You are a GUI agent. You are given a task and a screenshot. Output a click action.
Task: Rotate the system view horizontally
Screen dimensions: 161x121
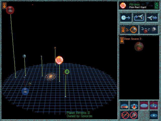[124, 106]
